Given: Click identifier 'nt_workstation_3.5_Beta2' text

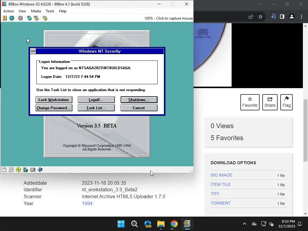Looking at the screenshot, I should [109, 190].
